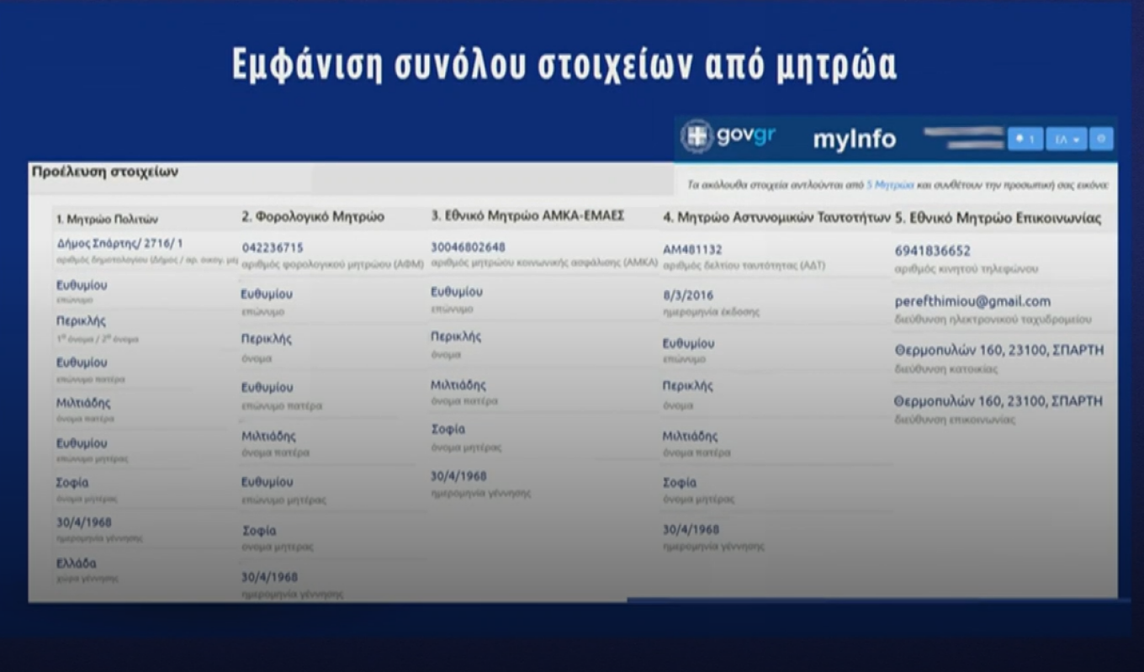Open the '5 Μητρώα' link

click(x=889, y=184)
